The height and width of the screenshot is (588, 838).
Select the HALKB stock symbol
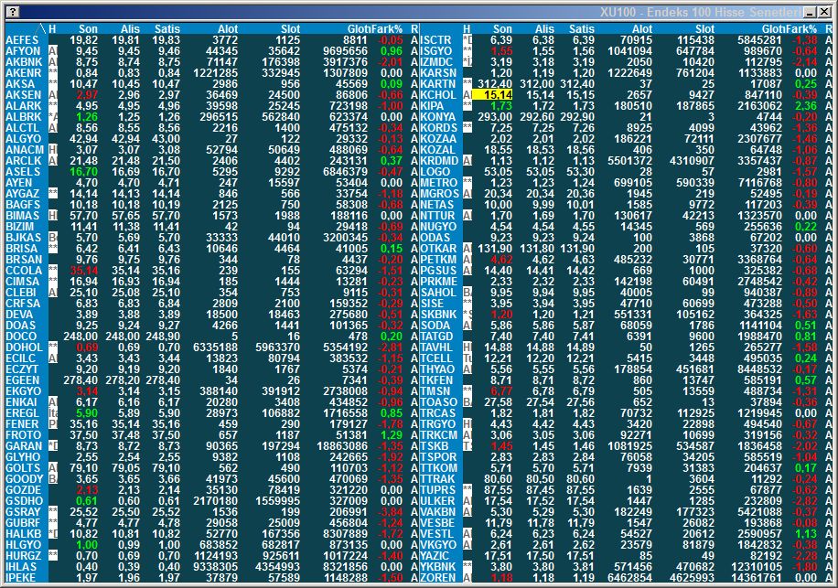23,534
